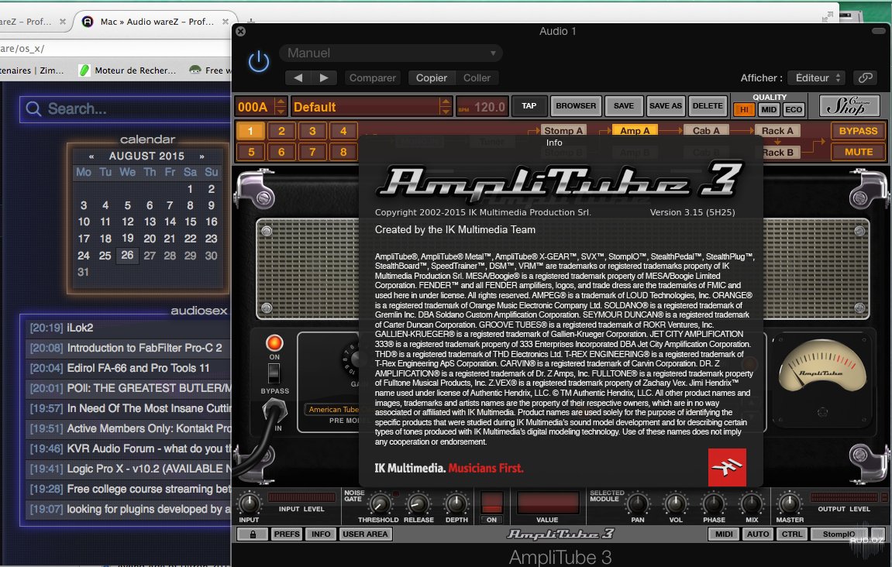Click the website Search field
Image resolution: width=892 pixels, height=567 pixels.
pos(126,109)
